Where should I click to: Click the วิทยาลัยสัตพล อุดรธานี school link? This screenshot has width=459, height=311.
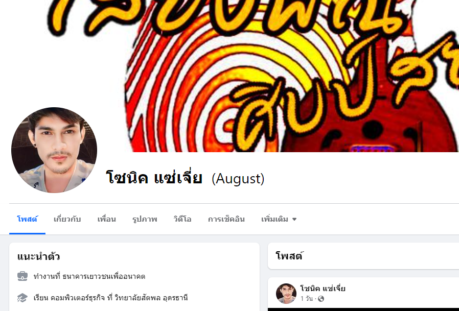151,298
